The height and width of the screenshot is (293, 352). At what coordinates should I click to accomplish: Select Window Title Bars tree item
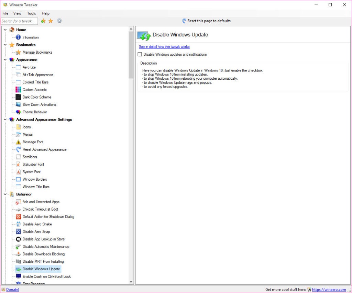(36, 187)
